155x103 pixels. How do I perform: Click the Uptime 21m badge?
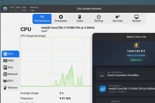pos(136,60)
